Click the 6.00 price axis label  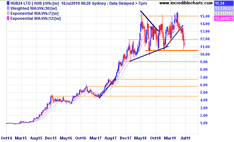click(x=203, y=85)
